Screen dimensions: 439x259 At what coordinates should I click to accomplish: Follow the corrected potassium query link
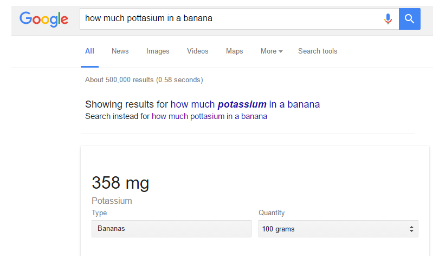[x=245, y=104]
